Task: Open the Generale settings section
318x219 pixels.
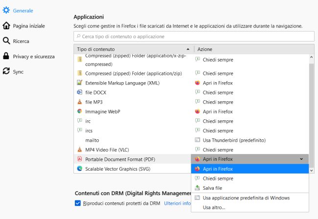Action: click(x=23, y=11)
